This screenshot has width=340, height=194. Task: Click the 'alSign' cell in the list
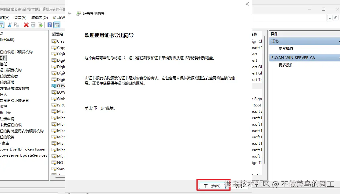coord(257,99)
